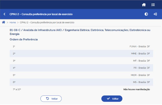Go back using the left chevron
162x105 pixels.
[x=4, y=14]
